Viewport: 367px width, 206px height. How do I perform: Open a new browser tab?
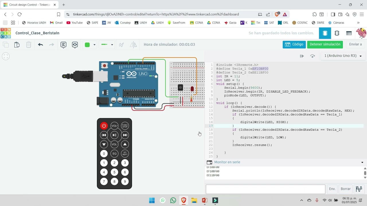coord(64,5)
